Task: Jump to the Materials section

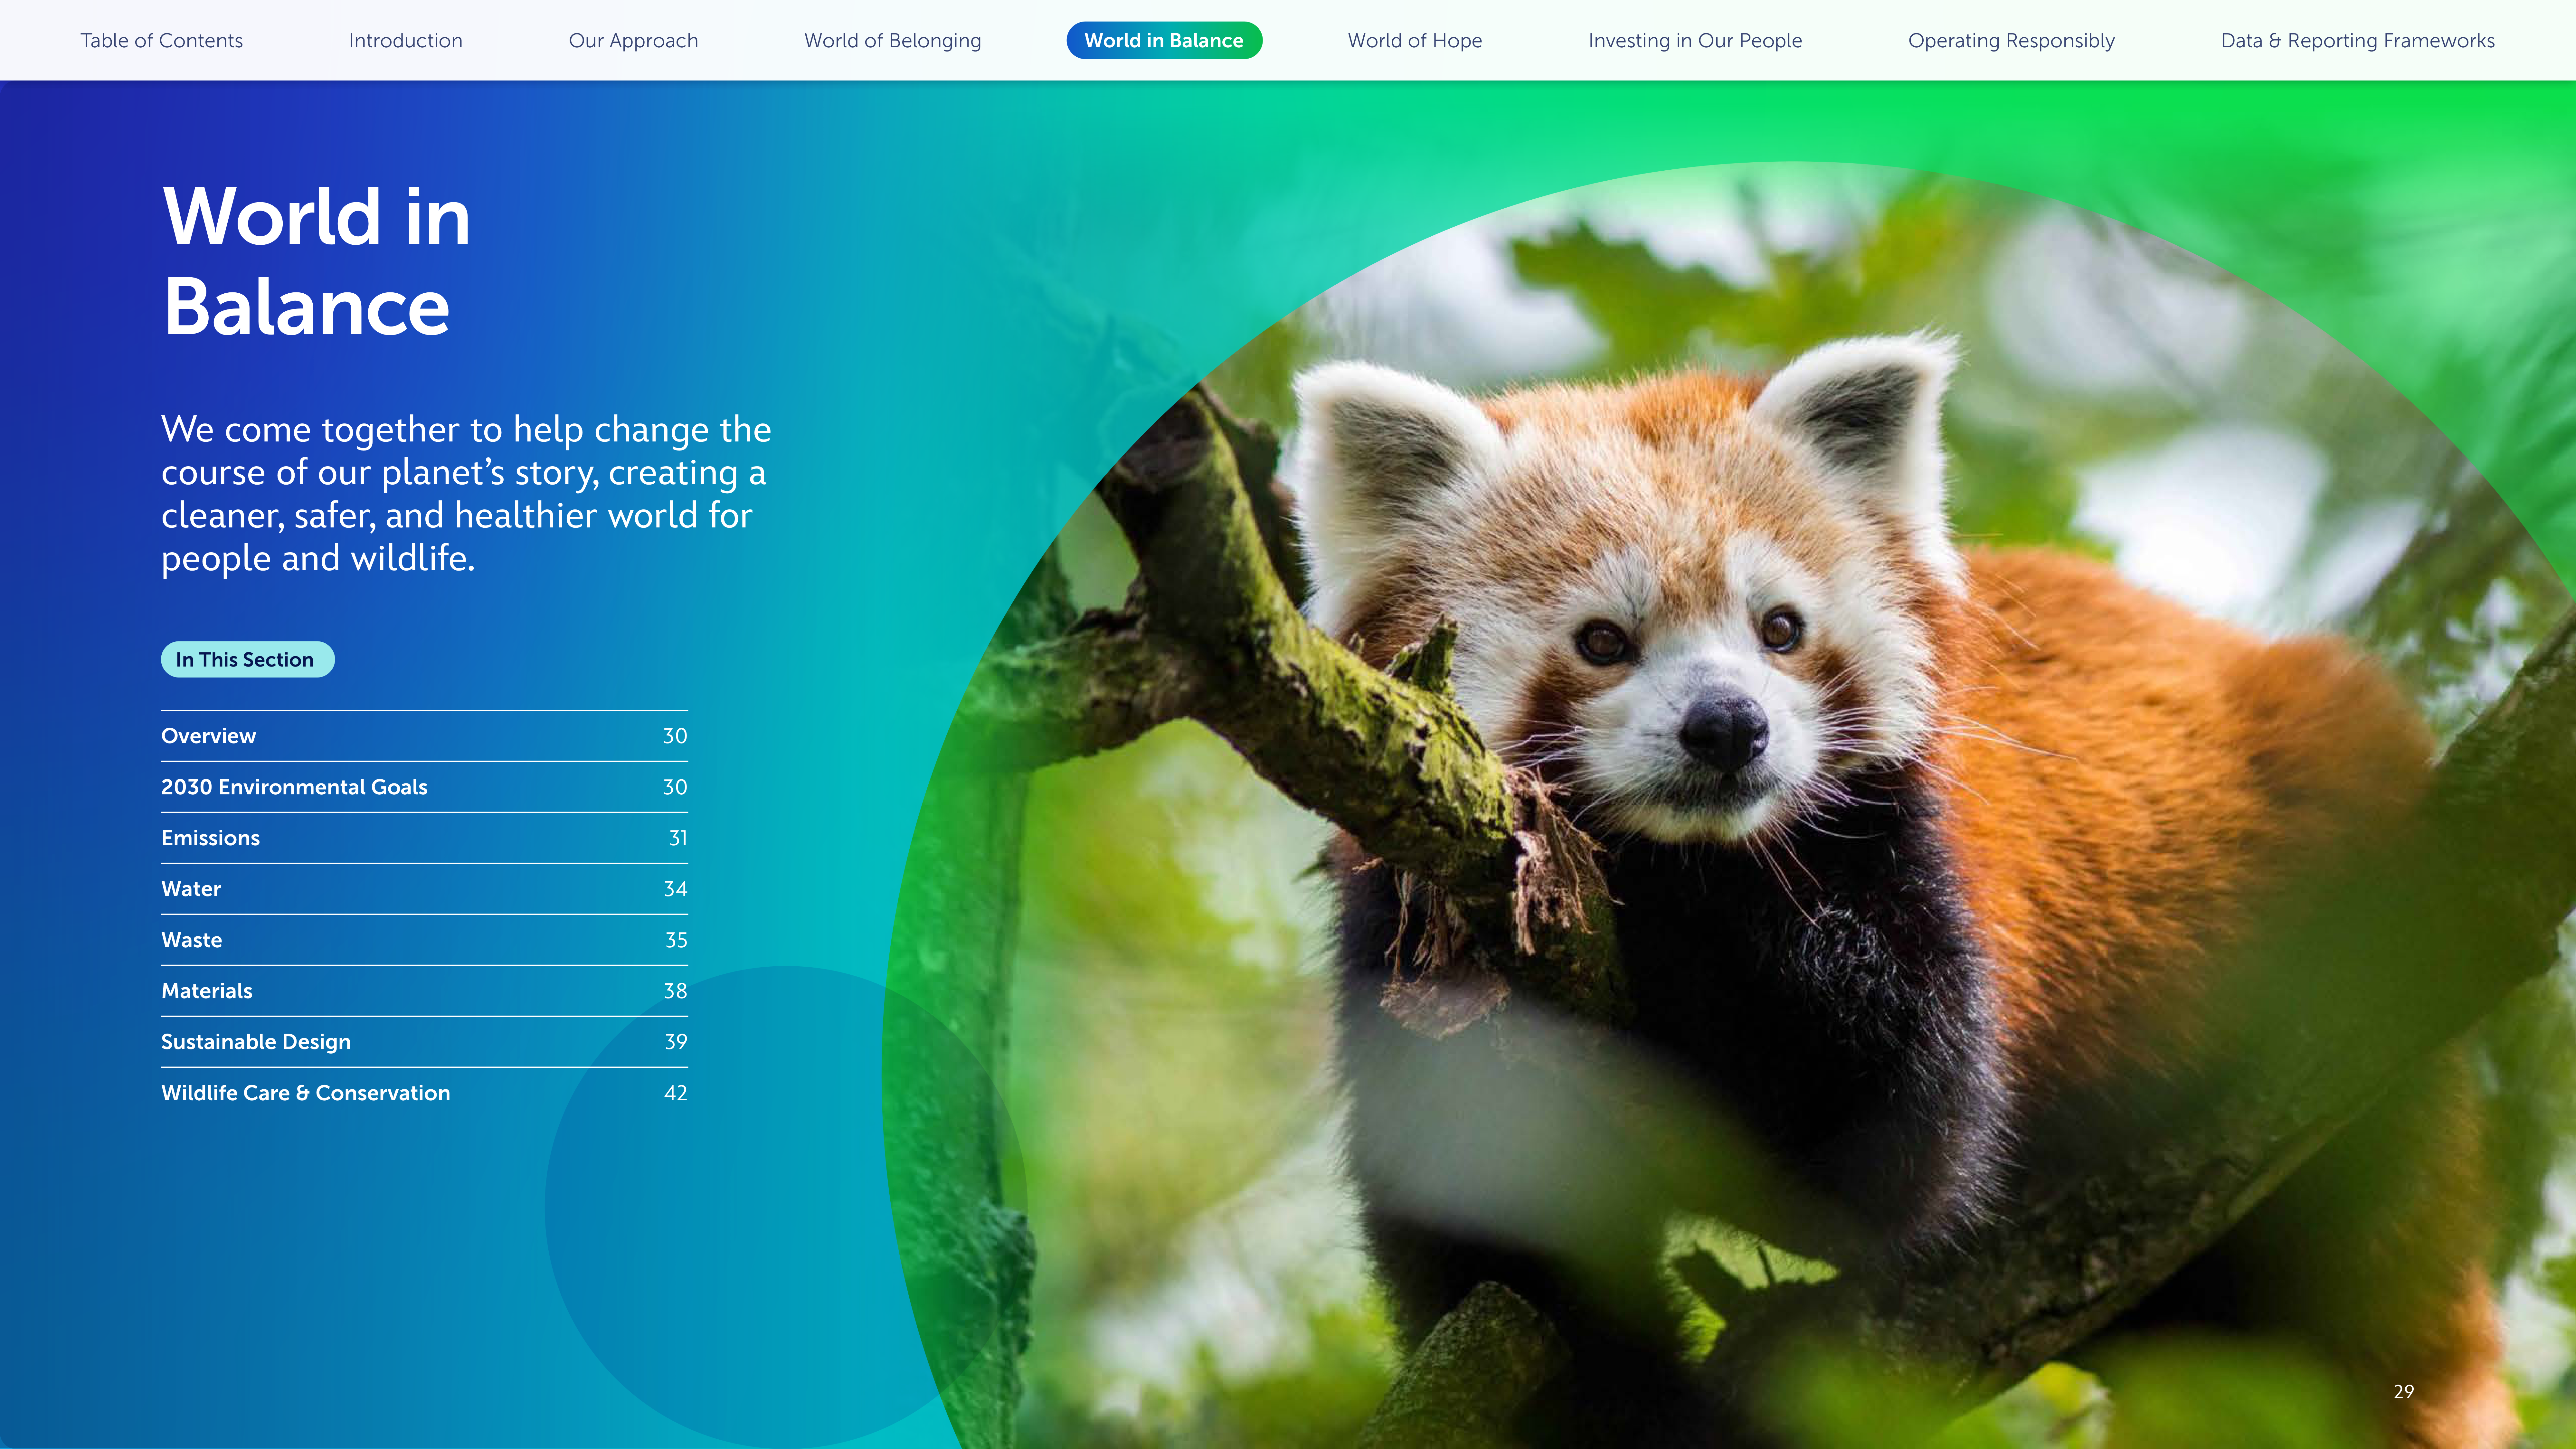Action: (x=207, y=991)
